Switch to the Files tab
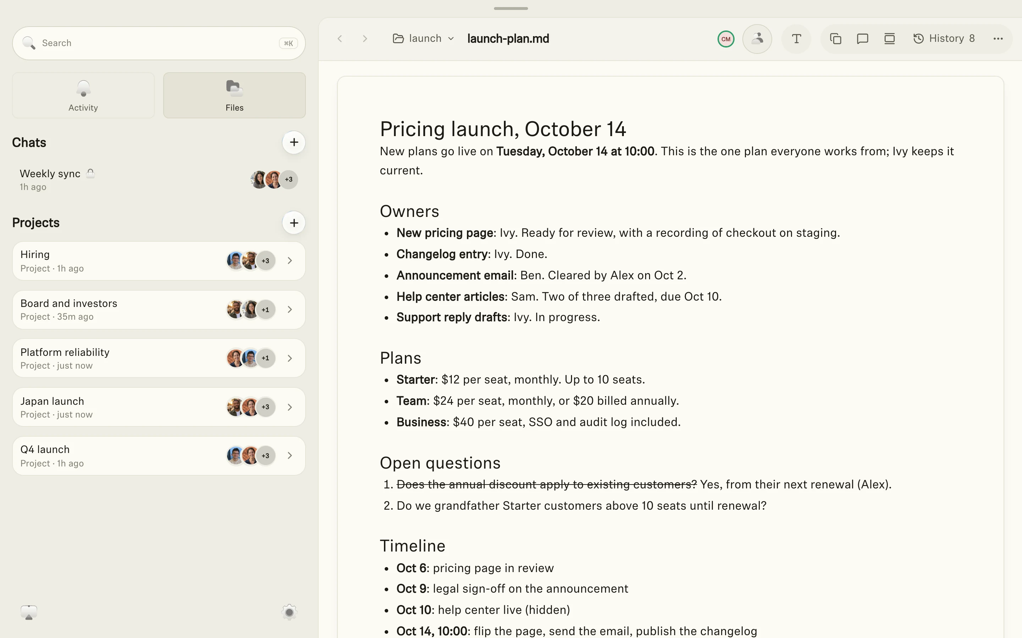 [234, 95]
